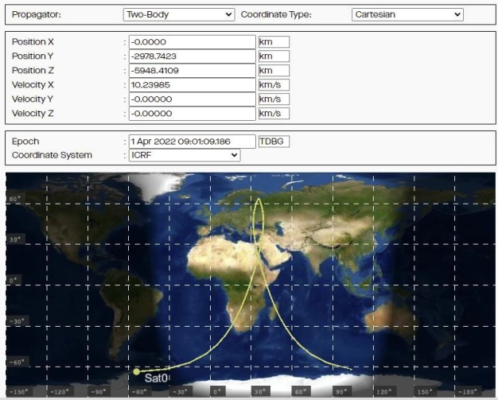Viewport: 498px width, 400px height.
Task: Focus the Position Z value field
Action: (x=191, y=70)
